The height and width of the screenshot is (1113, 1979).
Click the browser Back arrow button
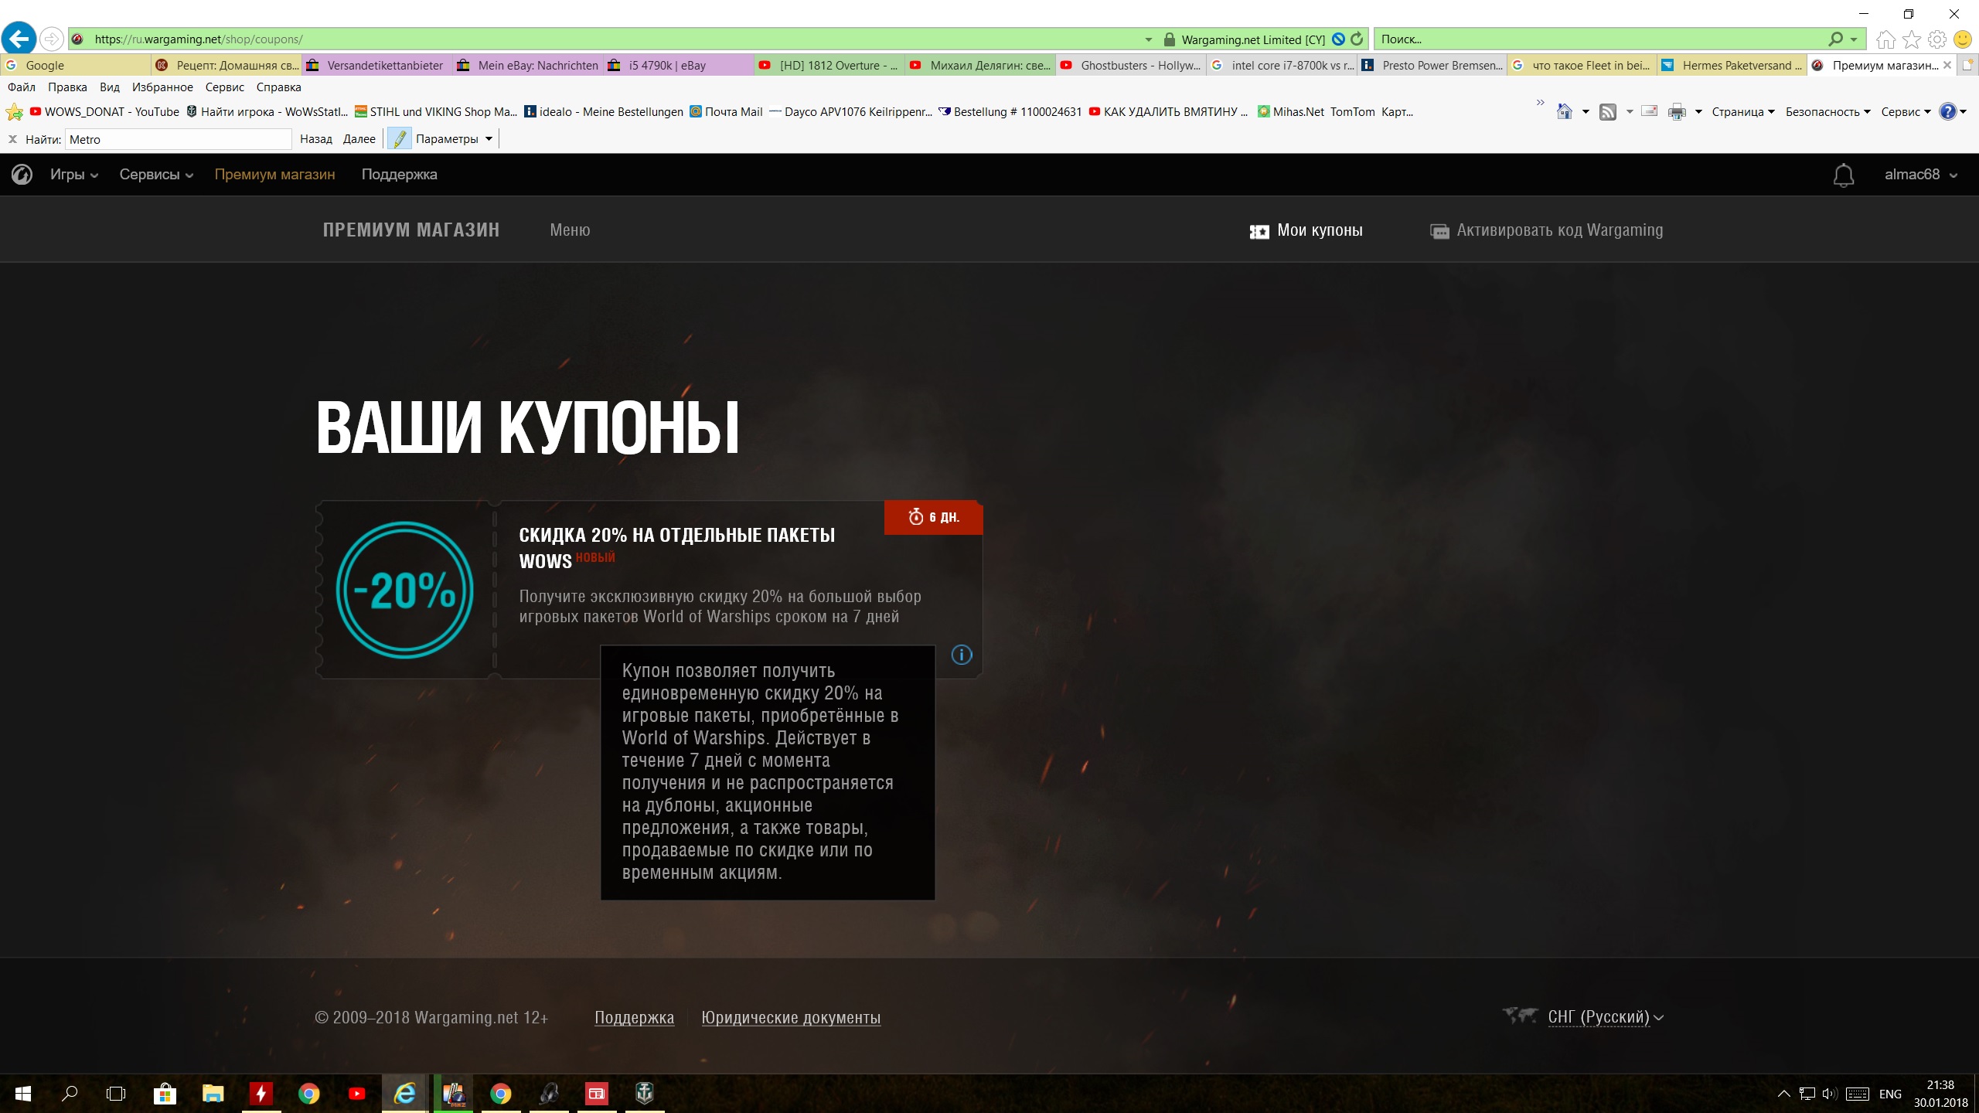tap(19, 39)
